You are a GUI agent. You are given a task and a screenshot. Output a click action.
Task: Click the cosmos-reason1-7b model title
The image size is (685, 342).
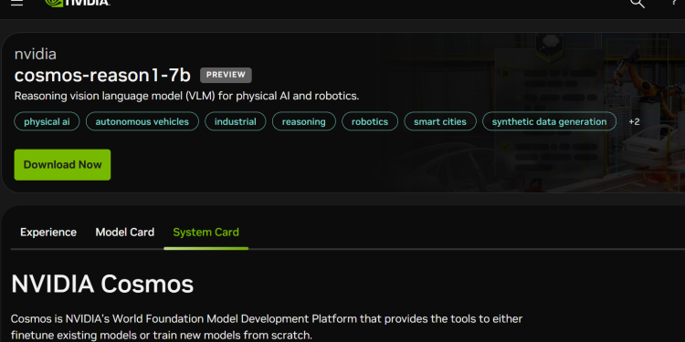(102, 76)
